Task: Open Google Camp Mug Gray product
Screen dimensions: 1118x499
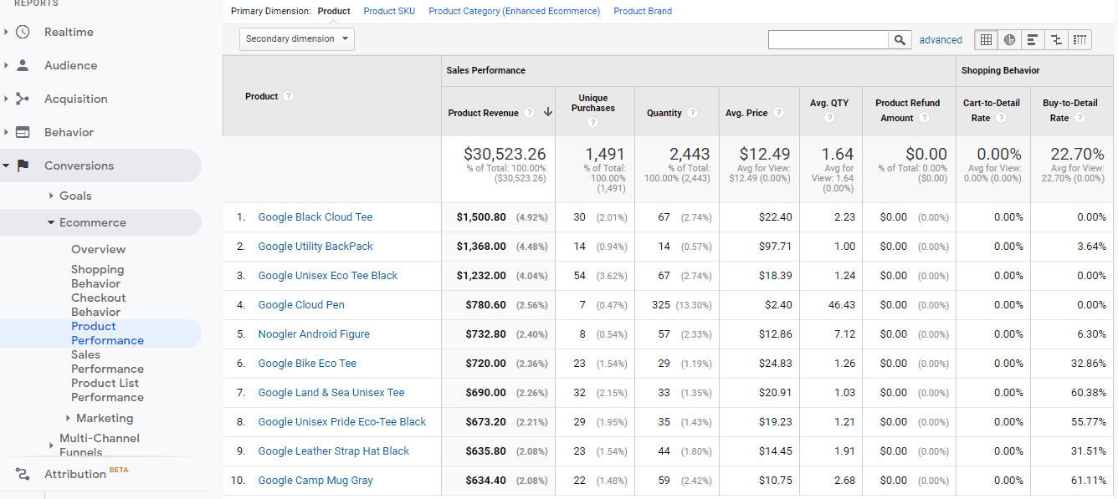Action: [315, 481]
